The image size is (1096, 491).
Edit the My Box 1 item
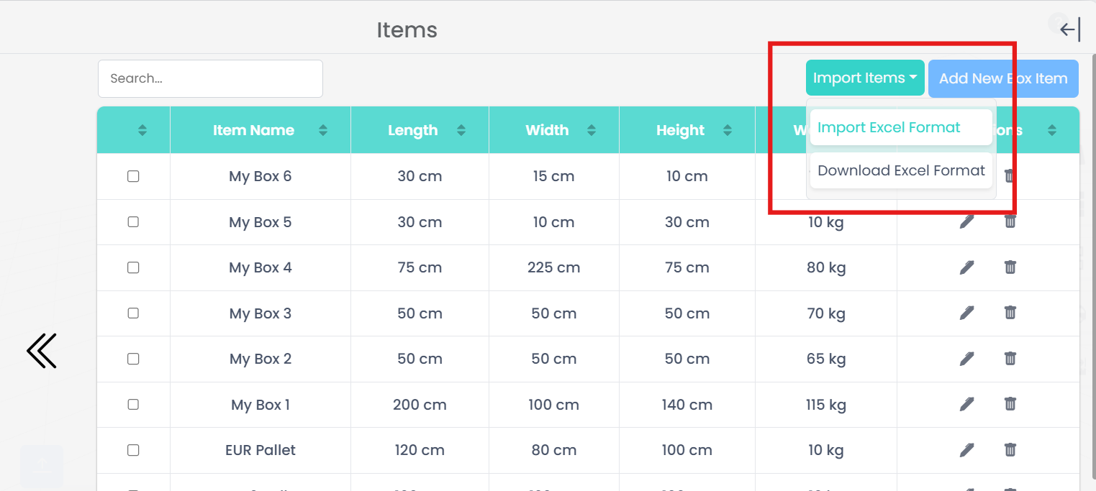tap(966, 404)
